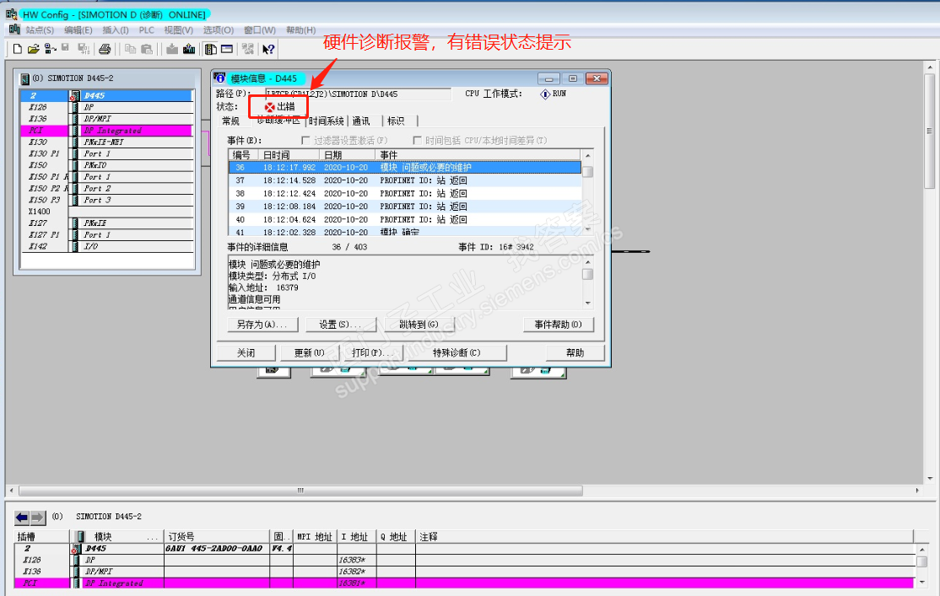Click the Save toolbar icon
The height and width of the screenshot is (596, 940).
pyautogui.click(x=65, y=49)
